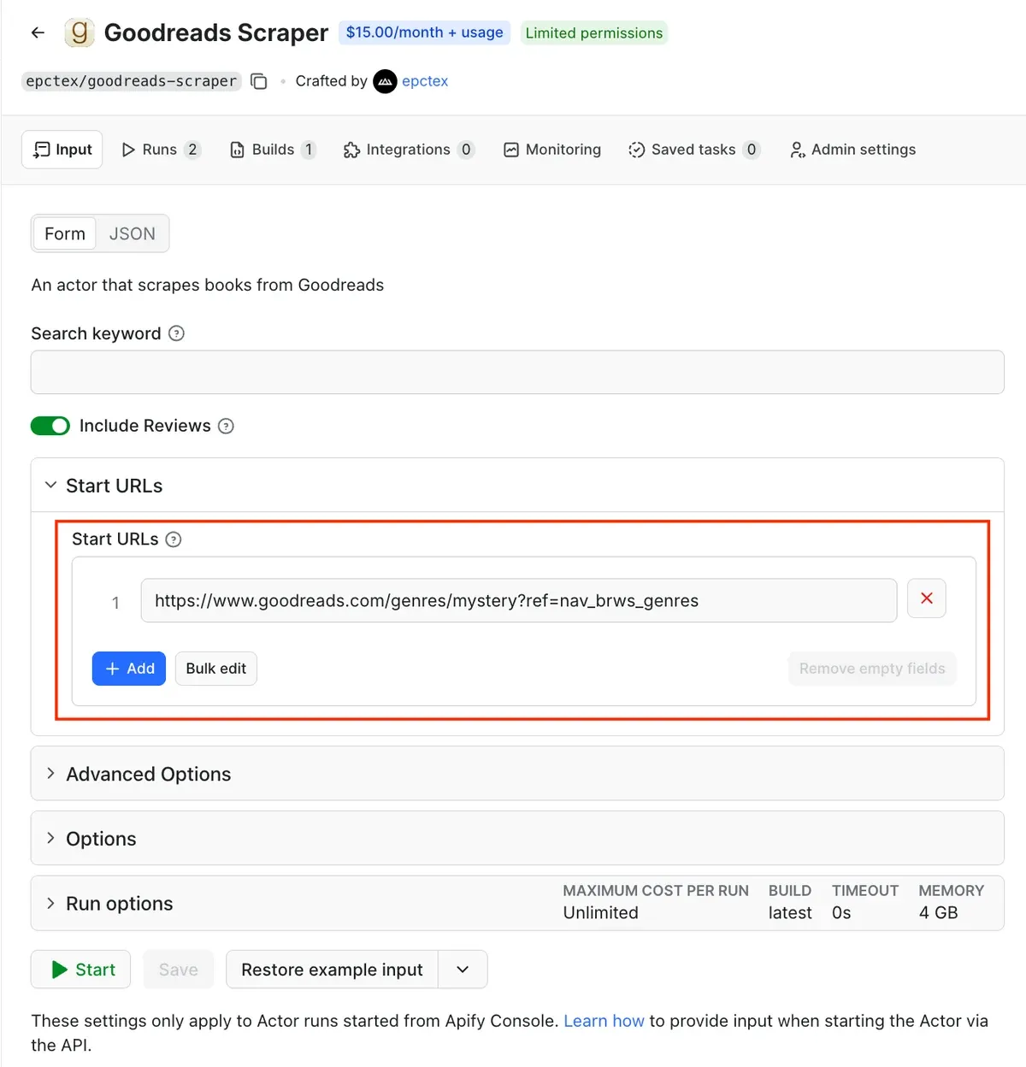Viewport: 1026px width, 1067px height.
Task: Open help tooltip for Include Reviews
Action: coord(226,426)
